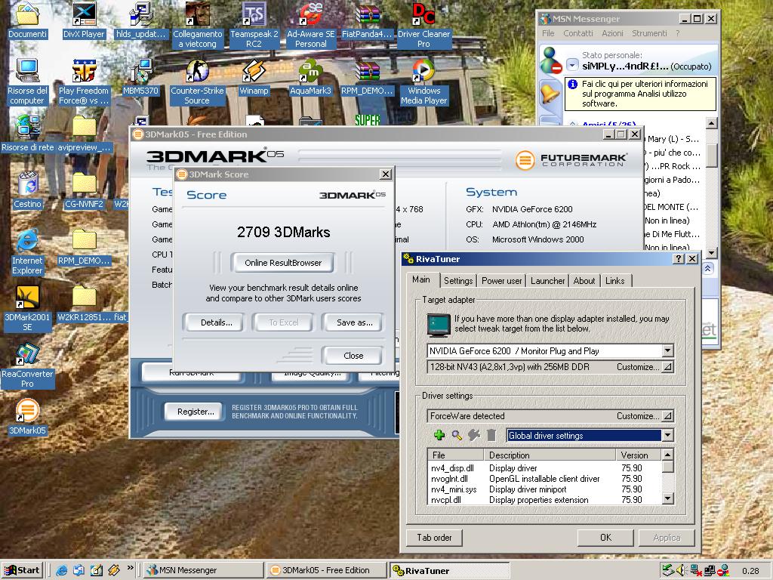Click the yellow bell alerts tab in MSN Messenger

point(550,93)
